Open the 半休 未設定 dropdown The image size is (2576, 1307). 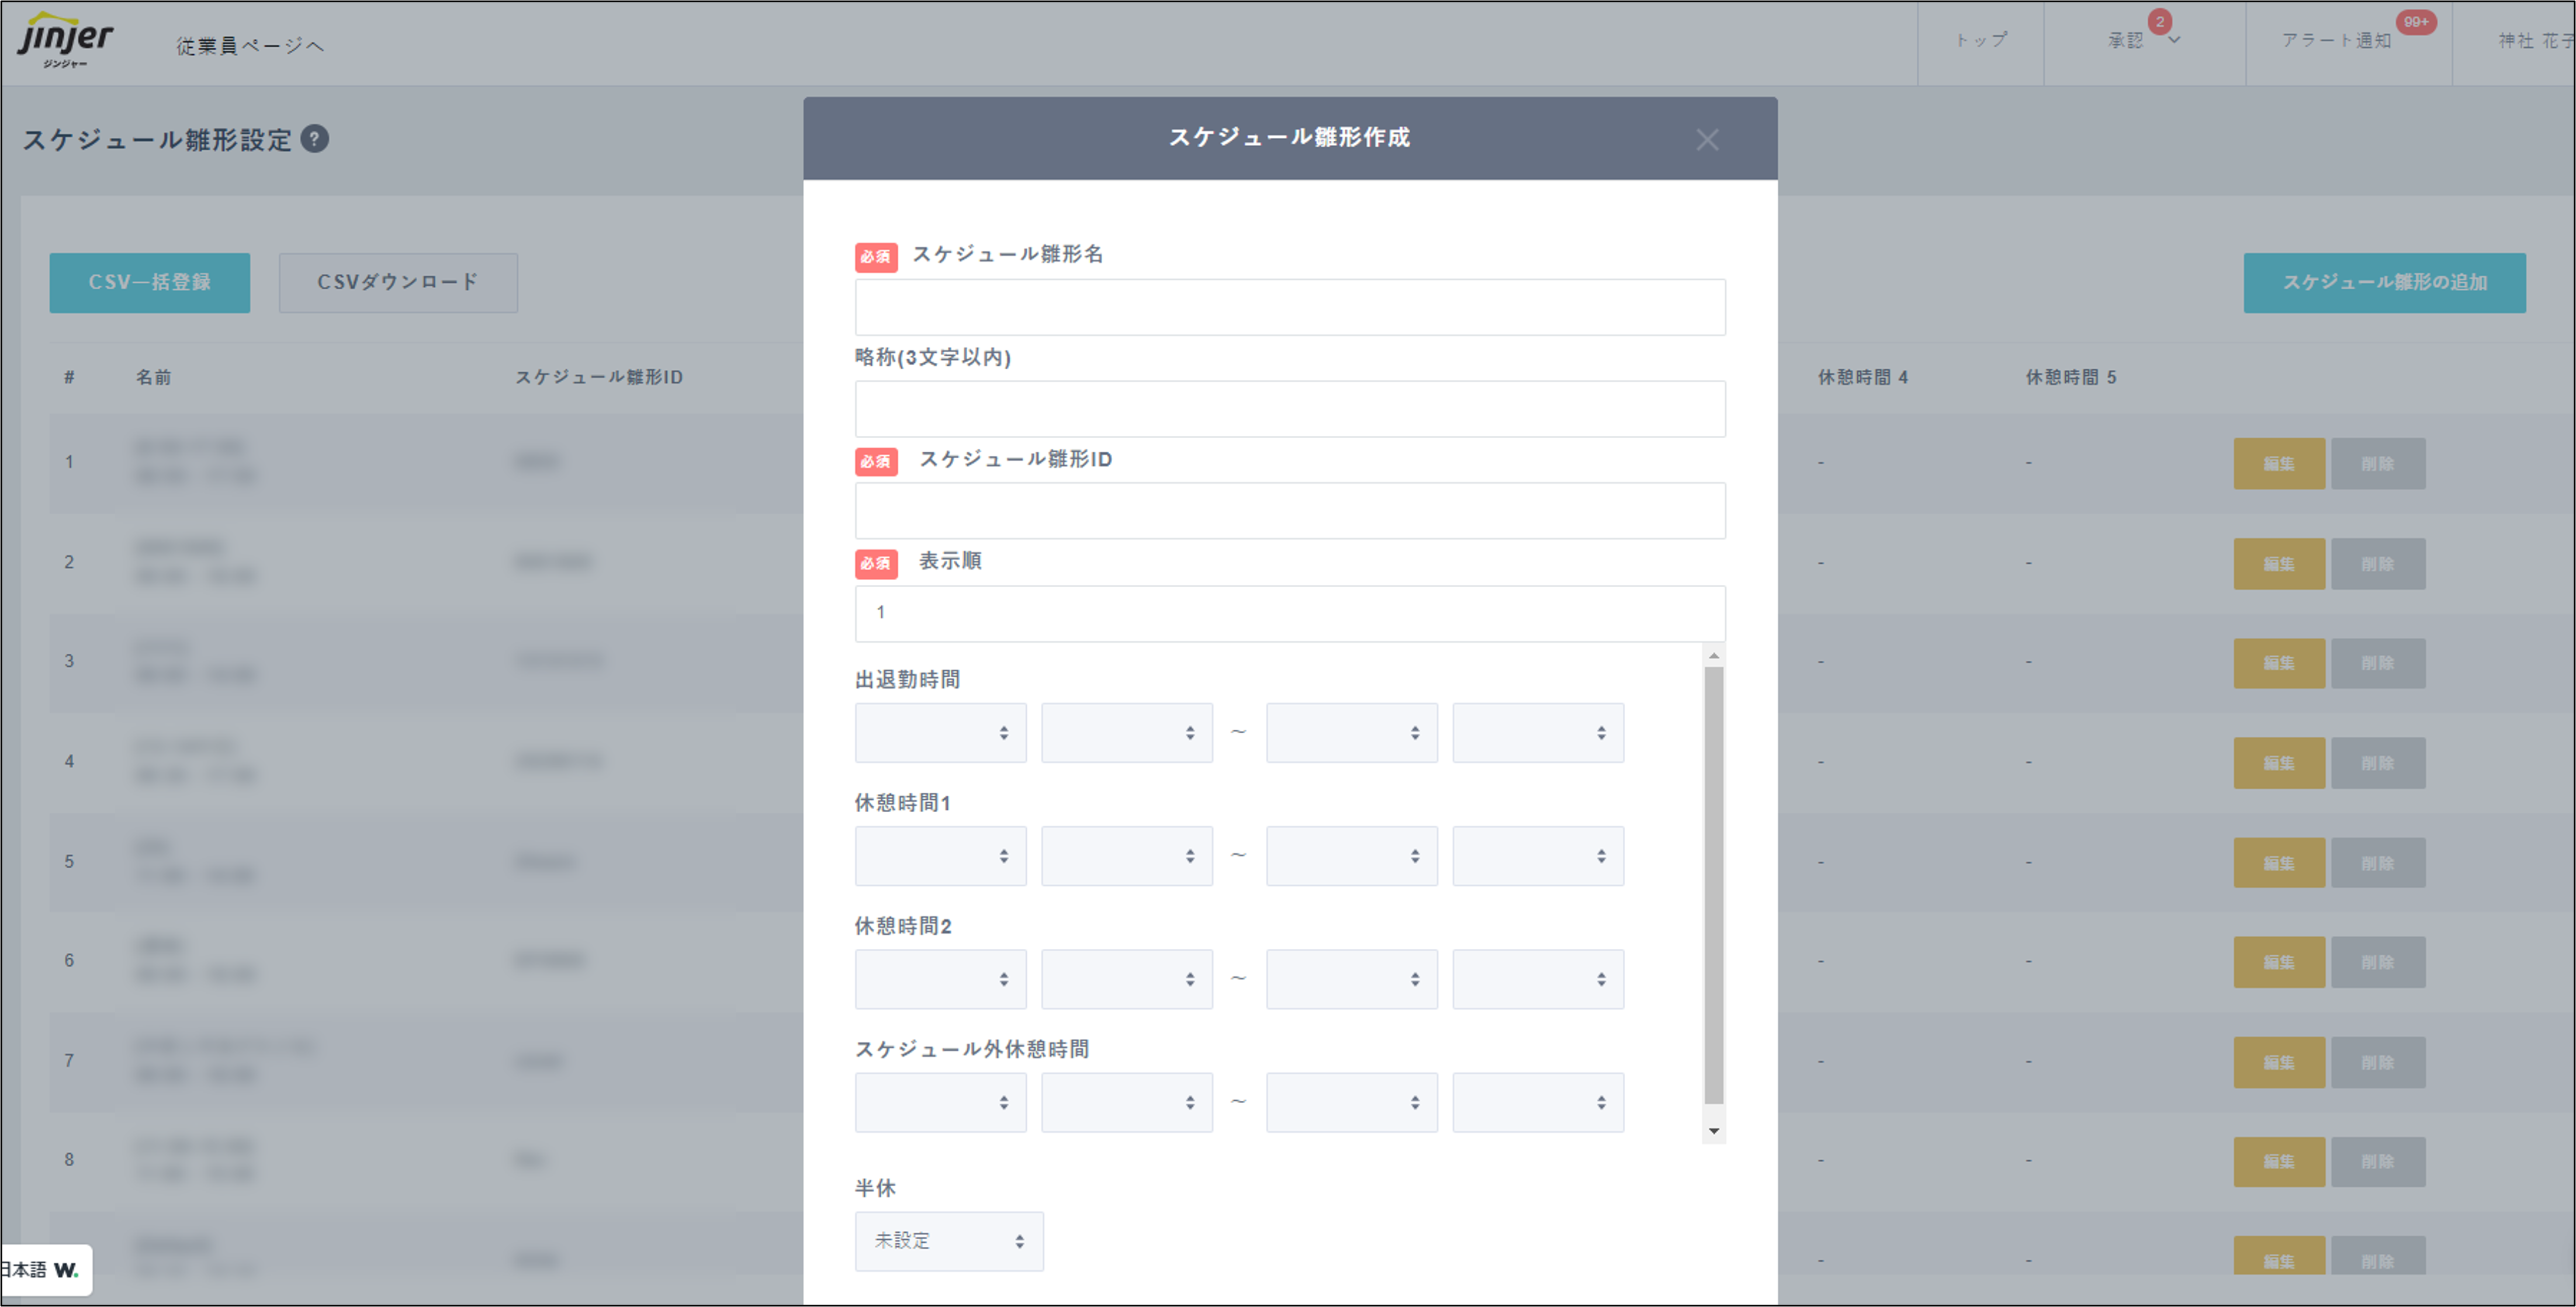coord(948,1241)
